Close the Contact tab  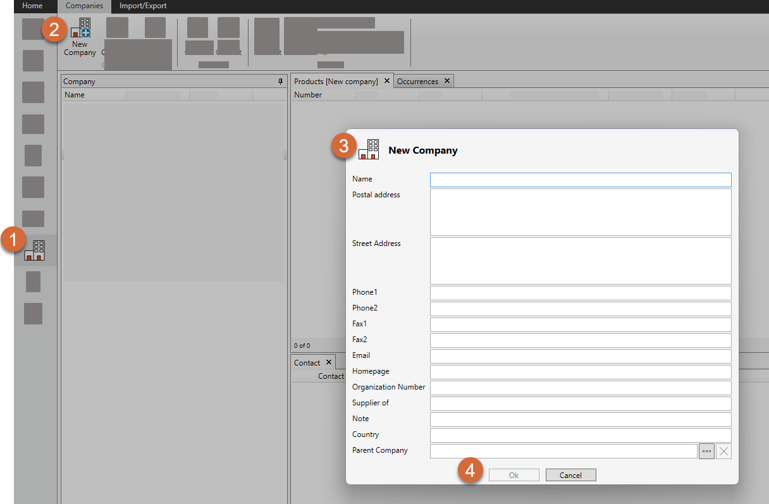coord(328,362)
